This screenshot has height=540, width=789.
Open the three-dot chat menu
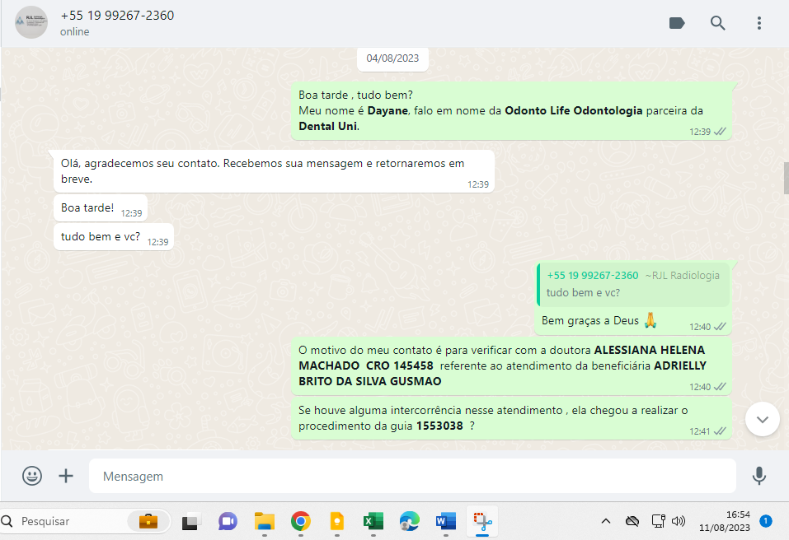759,23
